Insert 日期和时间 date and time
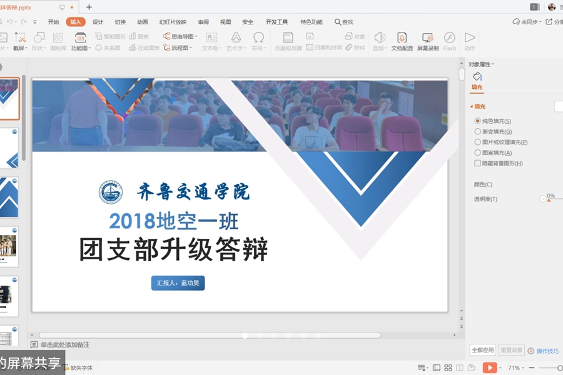The height and width of the screenshot is (375, 563). [324, 47]
